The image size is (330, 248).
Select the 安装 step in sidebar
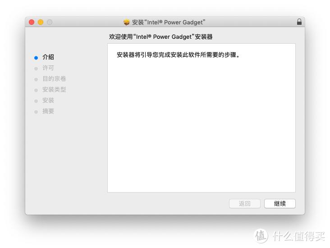coord(48,100)
